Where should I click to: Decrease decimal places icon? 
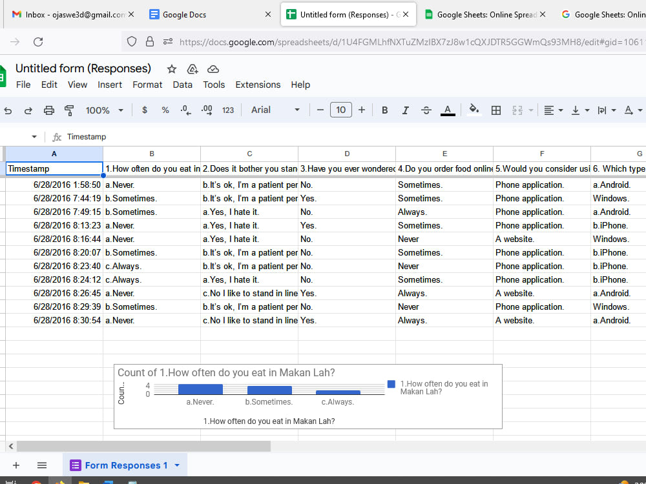[x=186, y=110]
